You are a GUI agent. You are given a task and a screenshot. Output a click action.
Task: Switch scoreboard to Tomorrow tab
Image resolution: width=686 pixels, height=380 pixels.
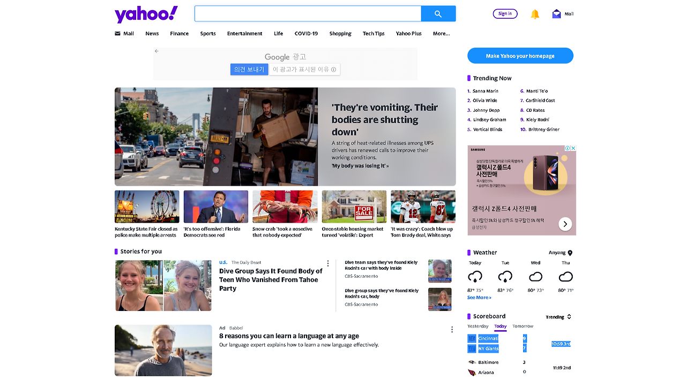523,326
